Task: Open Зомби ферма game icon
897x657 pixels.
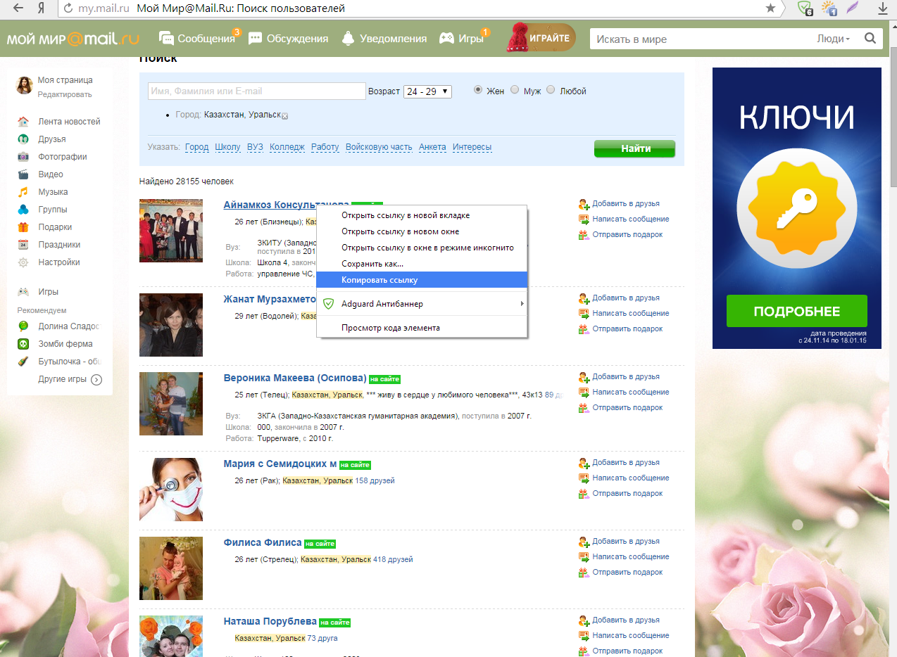Action: coord(23,344)
